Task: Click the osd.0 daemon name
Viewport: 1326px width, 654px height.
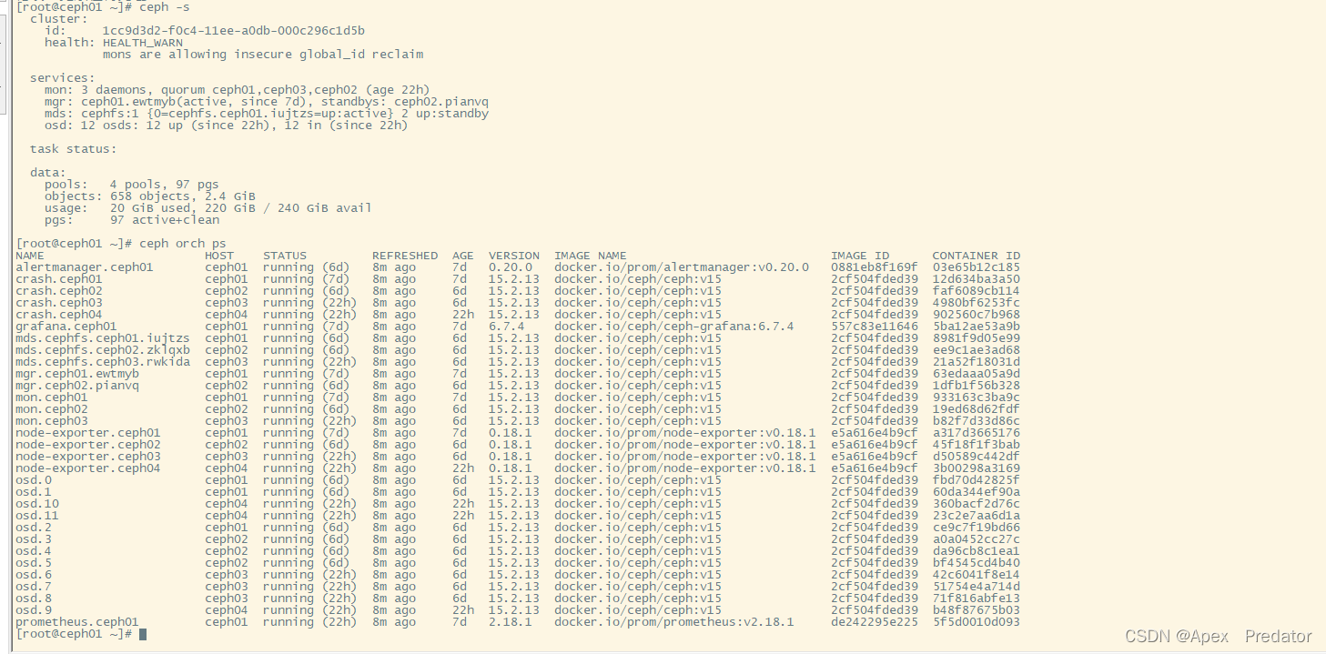Action: click(34, 480)
